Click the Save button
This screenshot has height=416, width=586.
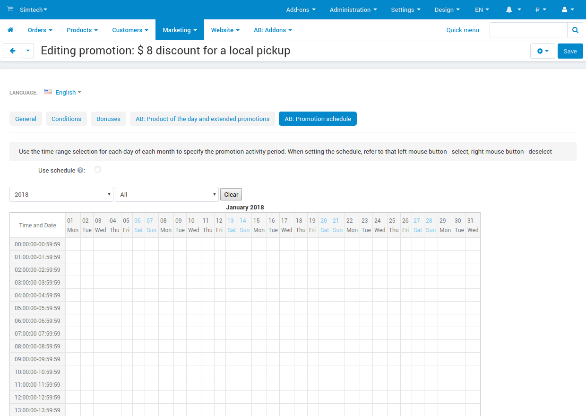[x=570, y=51]
